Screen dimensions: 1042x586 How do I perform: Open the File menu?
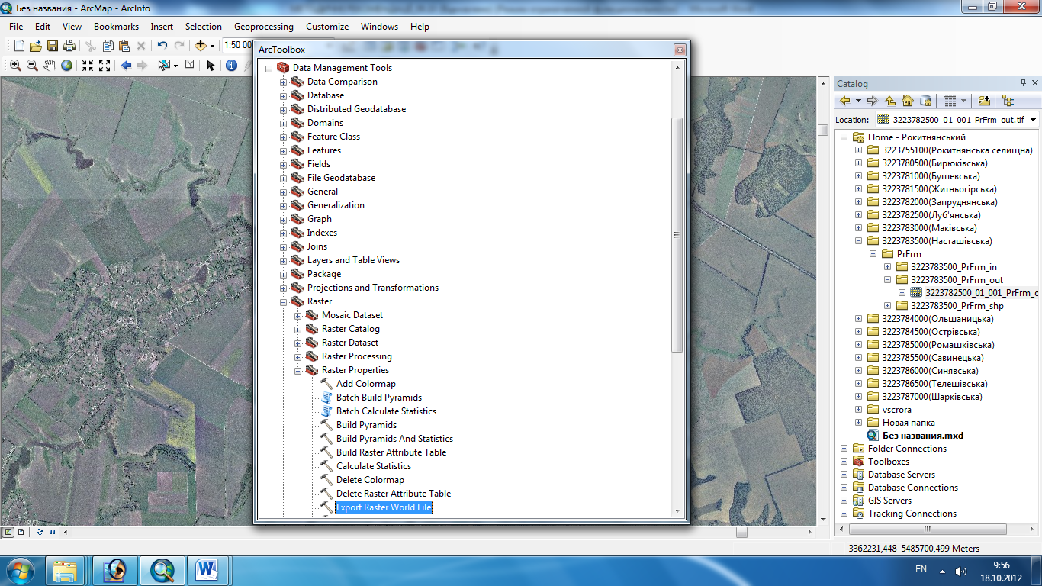coord(16,26)
